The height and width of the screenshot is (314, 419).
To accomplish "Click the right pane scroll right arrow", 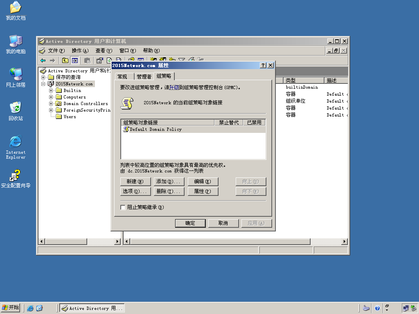I will pos(345,242).
